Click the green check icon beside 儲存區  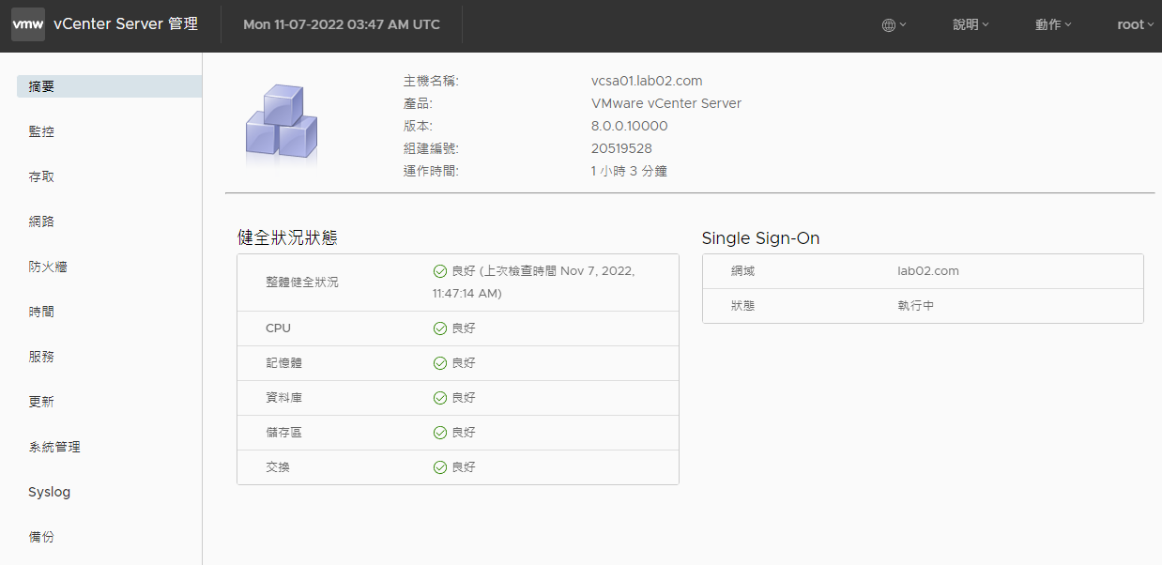click(x=439, y=433)
